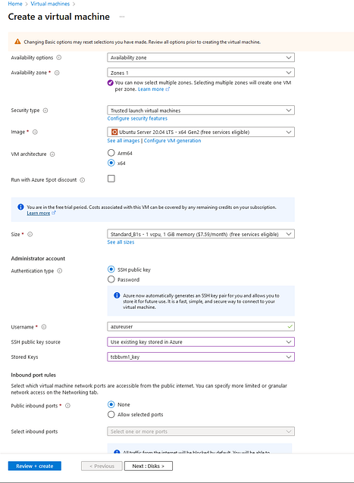
Task: Open the See all sizes link
Action: tap(121, 242)
